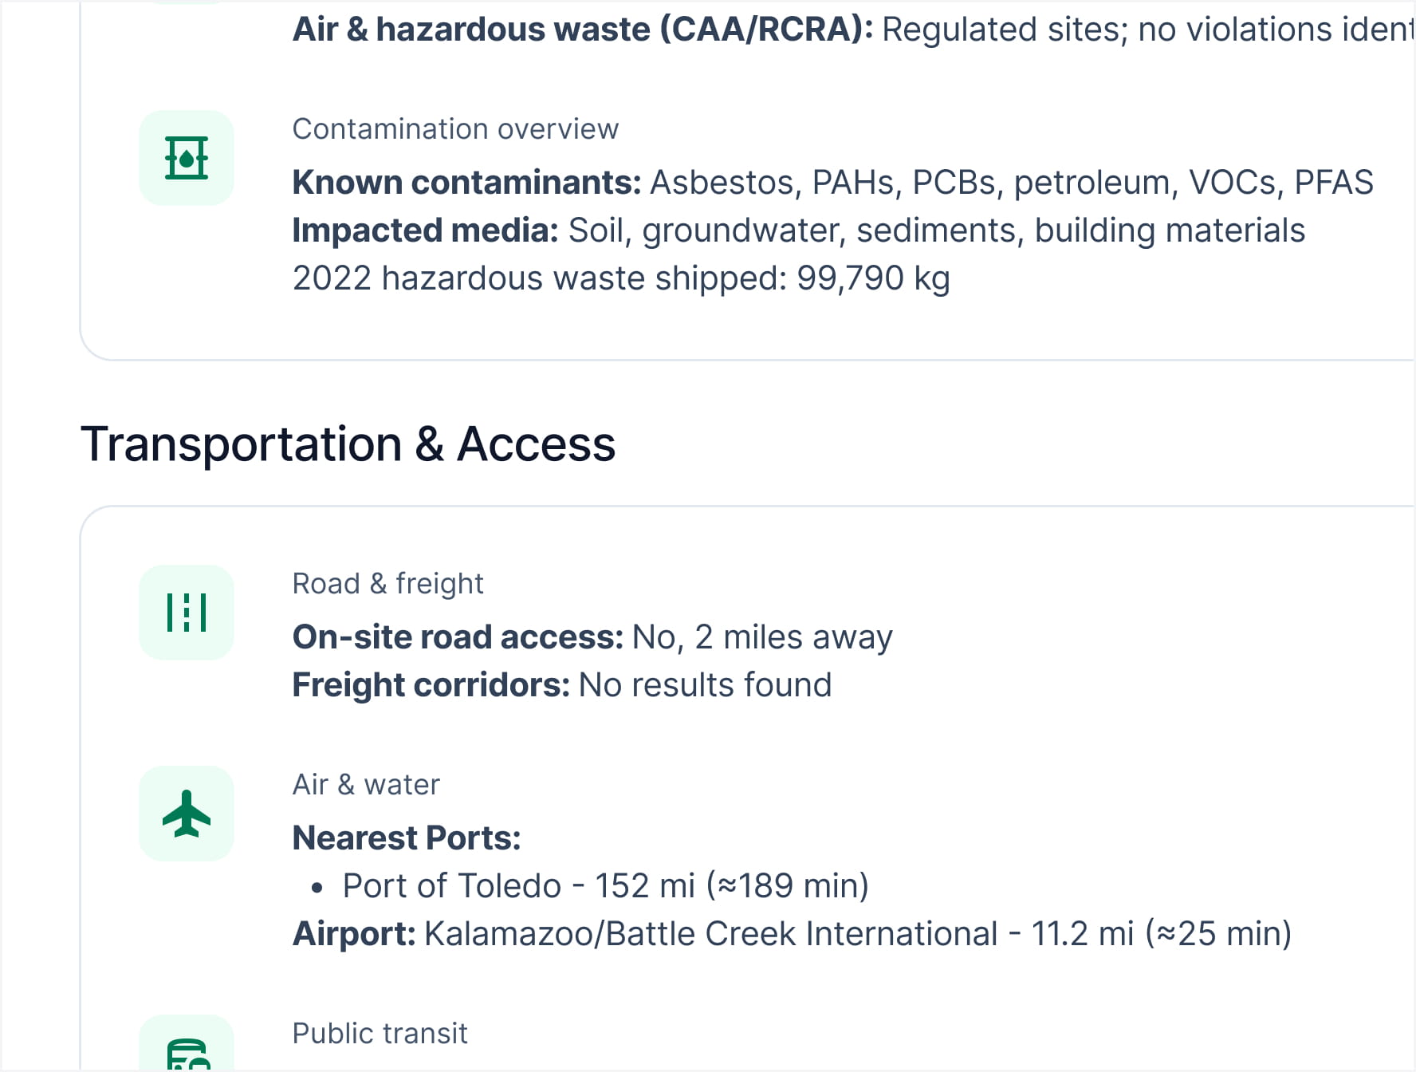Click the Known contaminants text line
The height and width of the screenshot is (1072, 1416).
coord(832,183)
